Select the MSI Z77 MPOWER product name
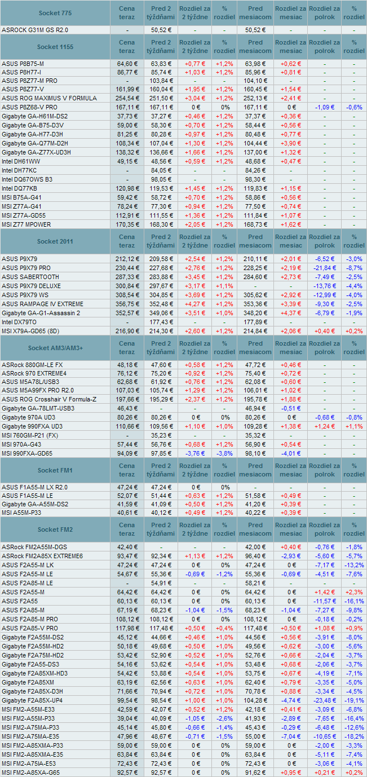 pyautogui.click(x=26, y=224)
